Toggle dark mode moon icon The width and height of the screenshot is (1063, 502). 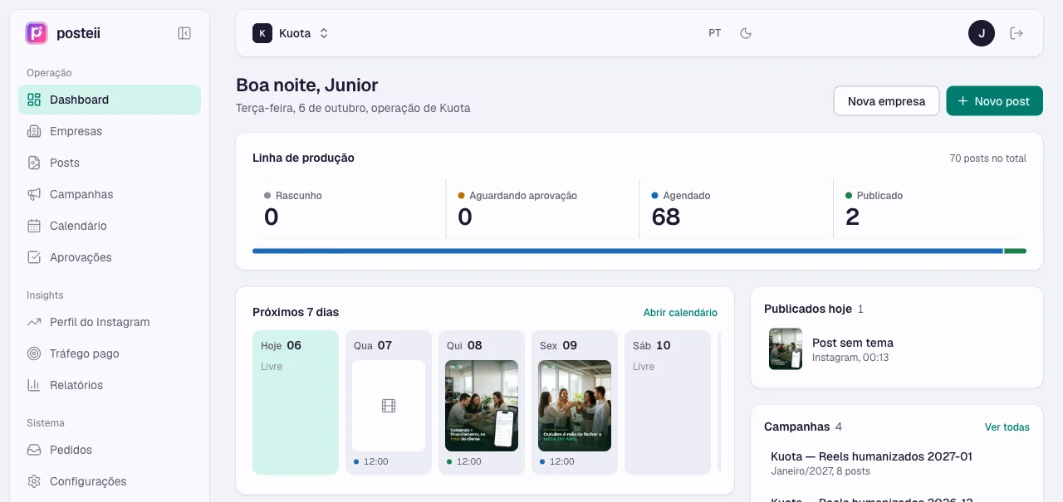[x=746, y=33]
